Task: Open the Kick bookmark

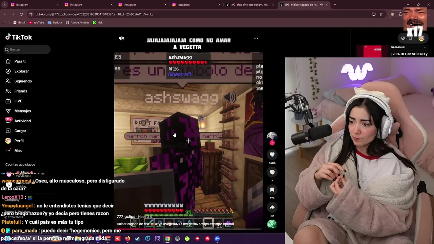Action: 98,23
